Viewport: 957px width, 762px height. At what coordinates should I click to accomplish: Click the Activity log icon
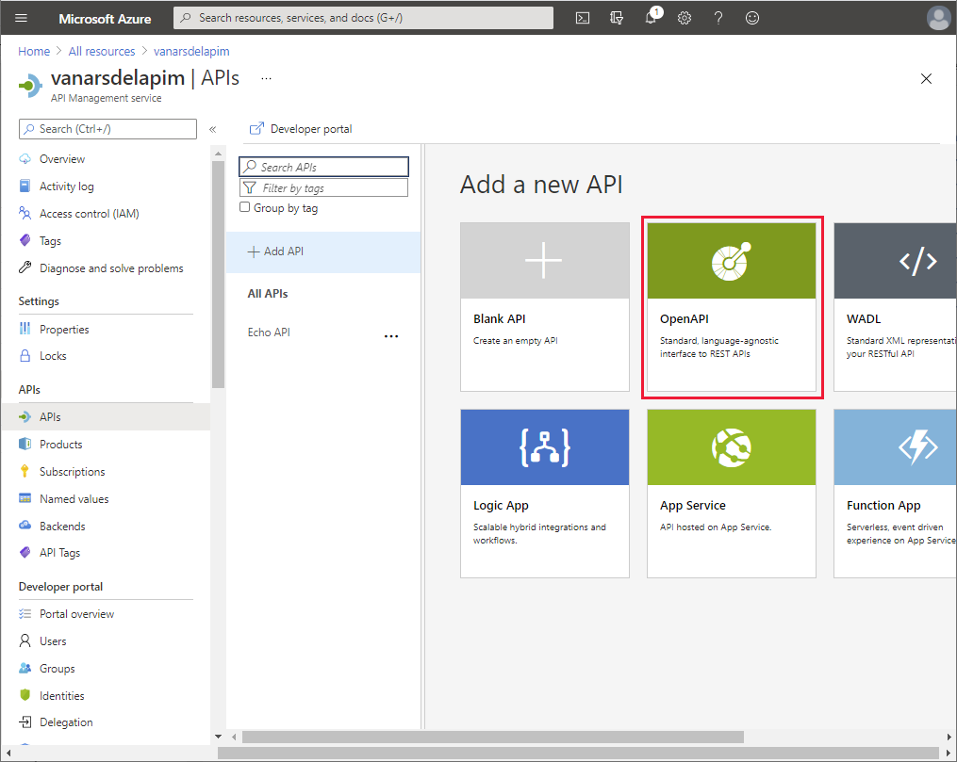[25, 186]
